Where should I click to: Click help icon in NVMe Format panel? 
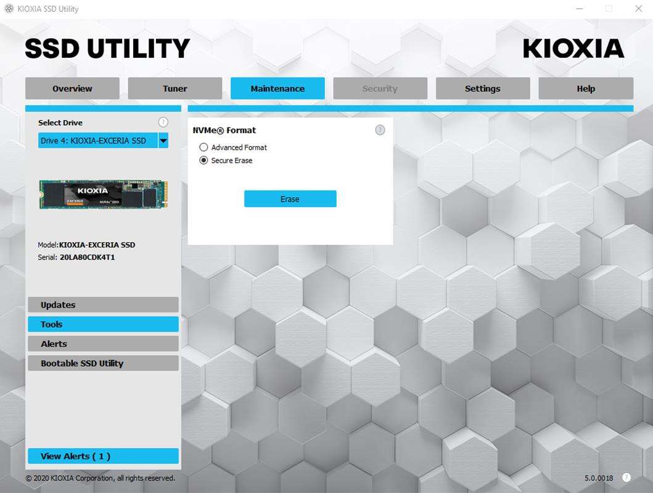click(380, 130)
